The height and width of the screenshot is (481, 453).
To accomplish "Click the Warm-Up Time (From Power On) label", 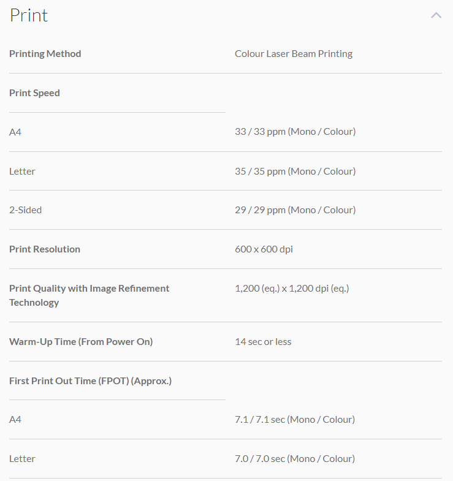I will [81, 342].
